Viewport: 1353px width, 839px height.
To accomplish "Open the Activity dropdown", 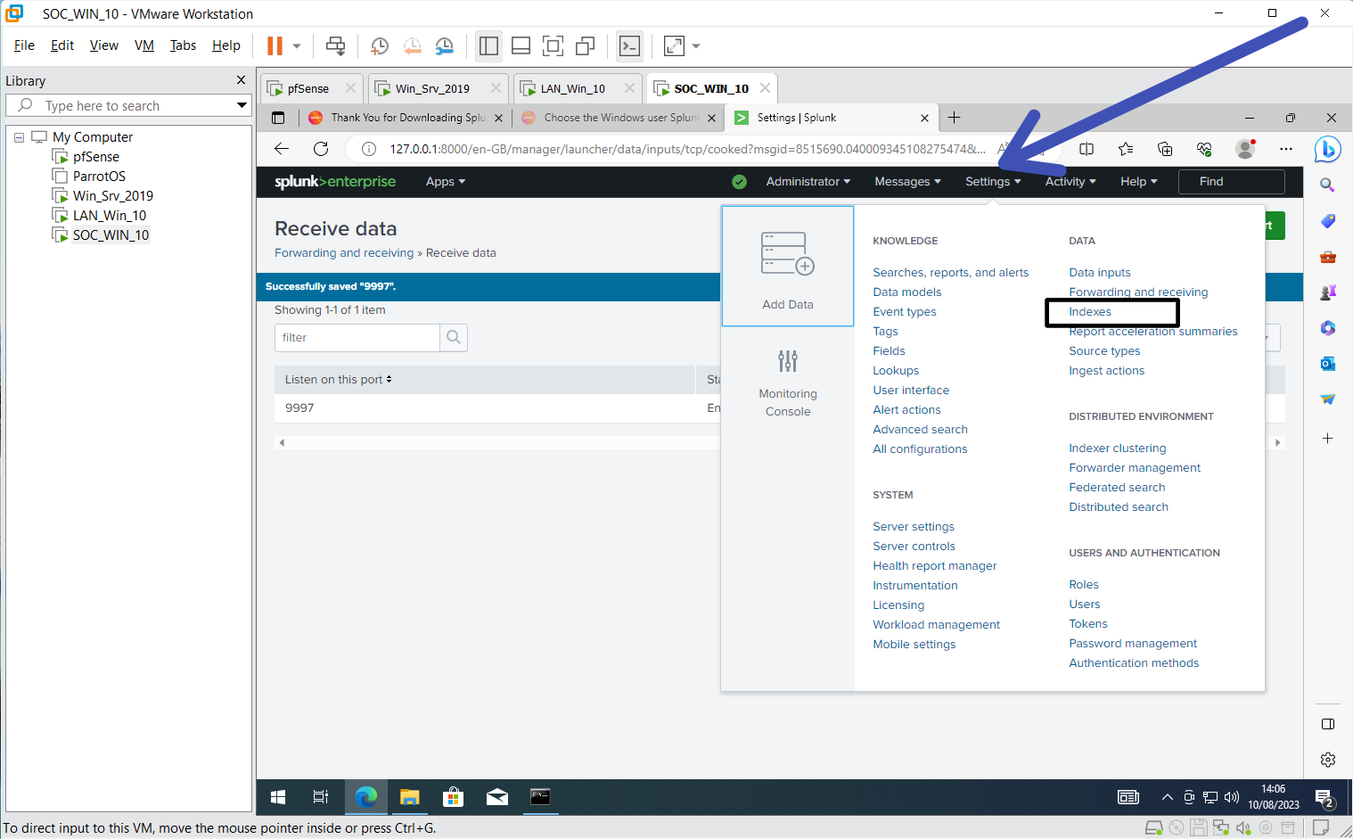I will click(x=1070, y=182).
